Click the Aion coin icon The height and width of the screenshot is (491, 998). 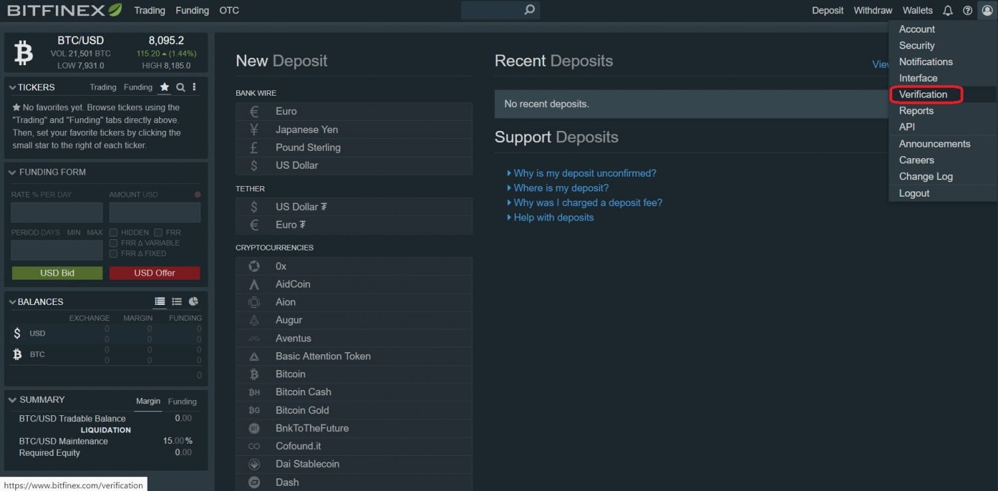tap(254, 302)
